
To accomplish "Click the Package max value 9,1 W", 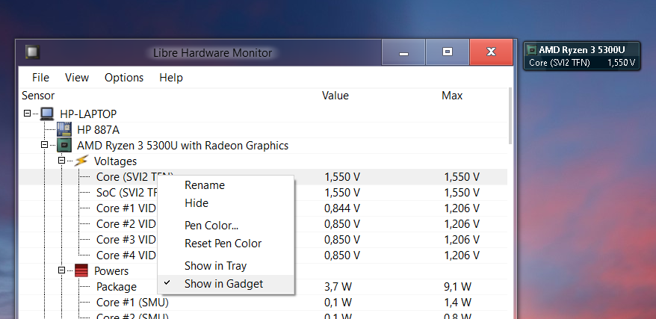I will point(458,287).
